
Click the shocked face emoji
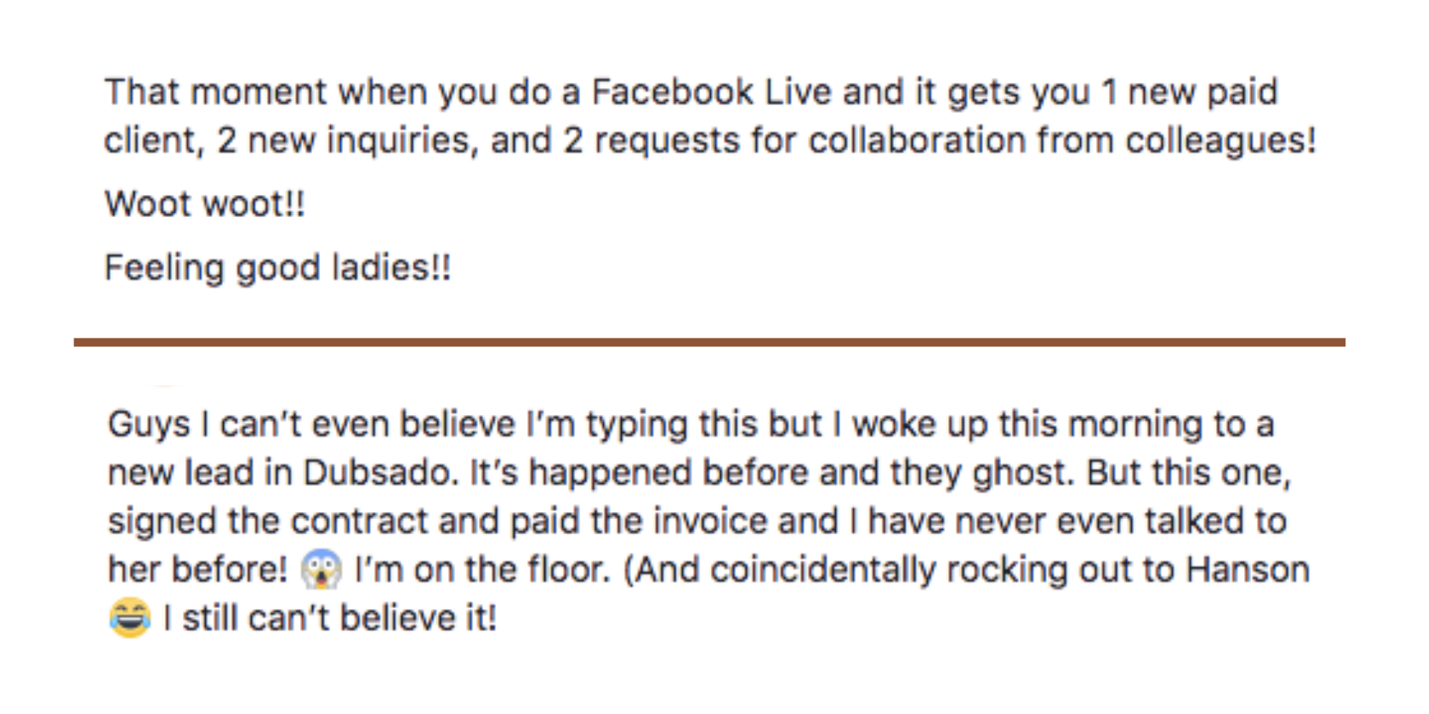(321, 569)
